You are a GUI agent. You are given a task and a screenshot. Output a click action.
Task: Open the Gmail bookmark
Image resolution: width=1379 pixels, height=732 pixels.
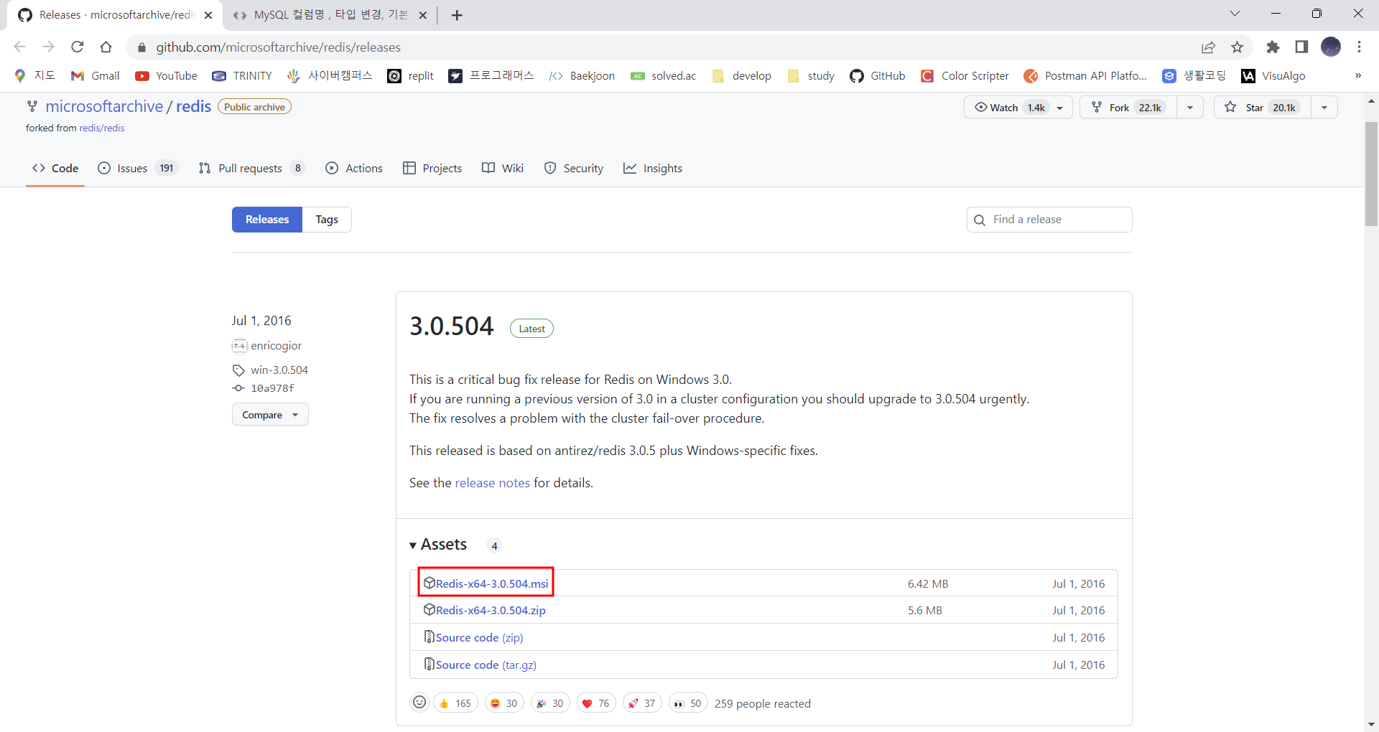click(x=95, y=76)
